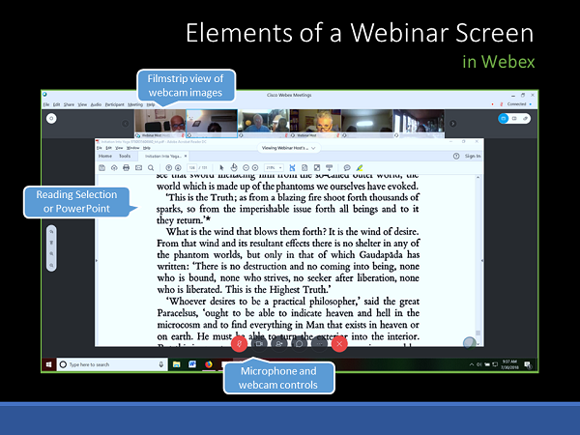Toggle the webcam video button
Viewport: 580px width, 435px height.
[x=259, y=344]
